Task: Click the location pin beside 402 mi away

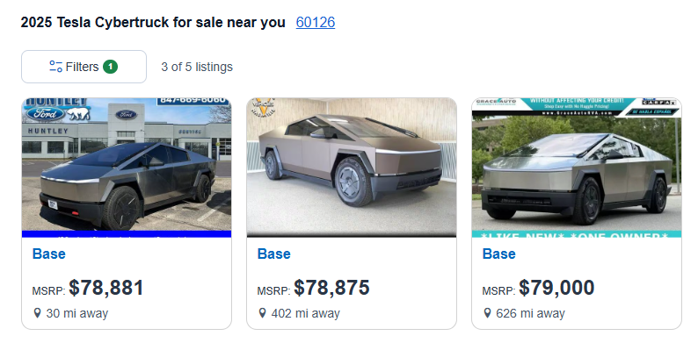Action: pyautogui.click(x=263, y=313)
